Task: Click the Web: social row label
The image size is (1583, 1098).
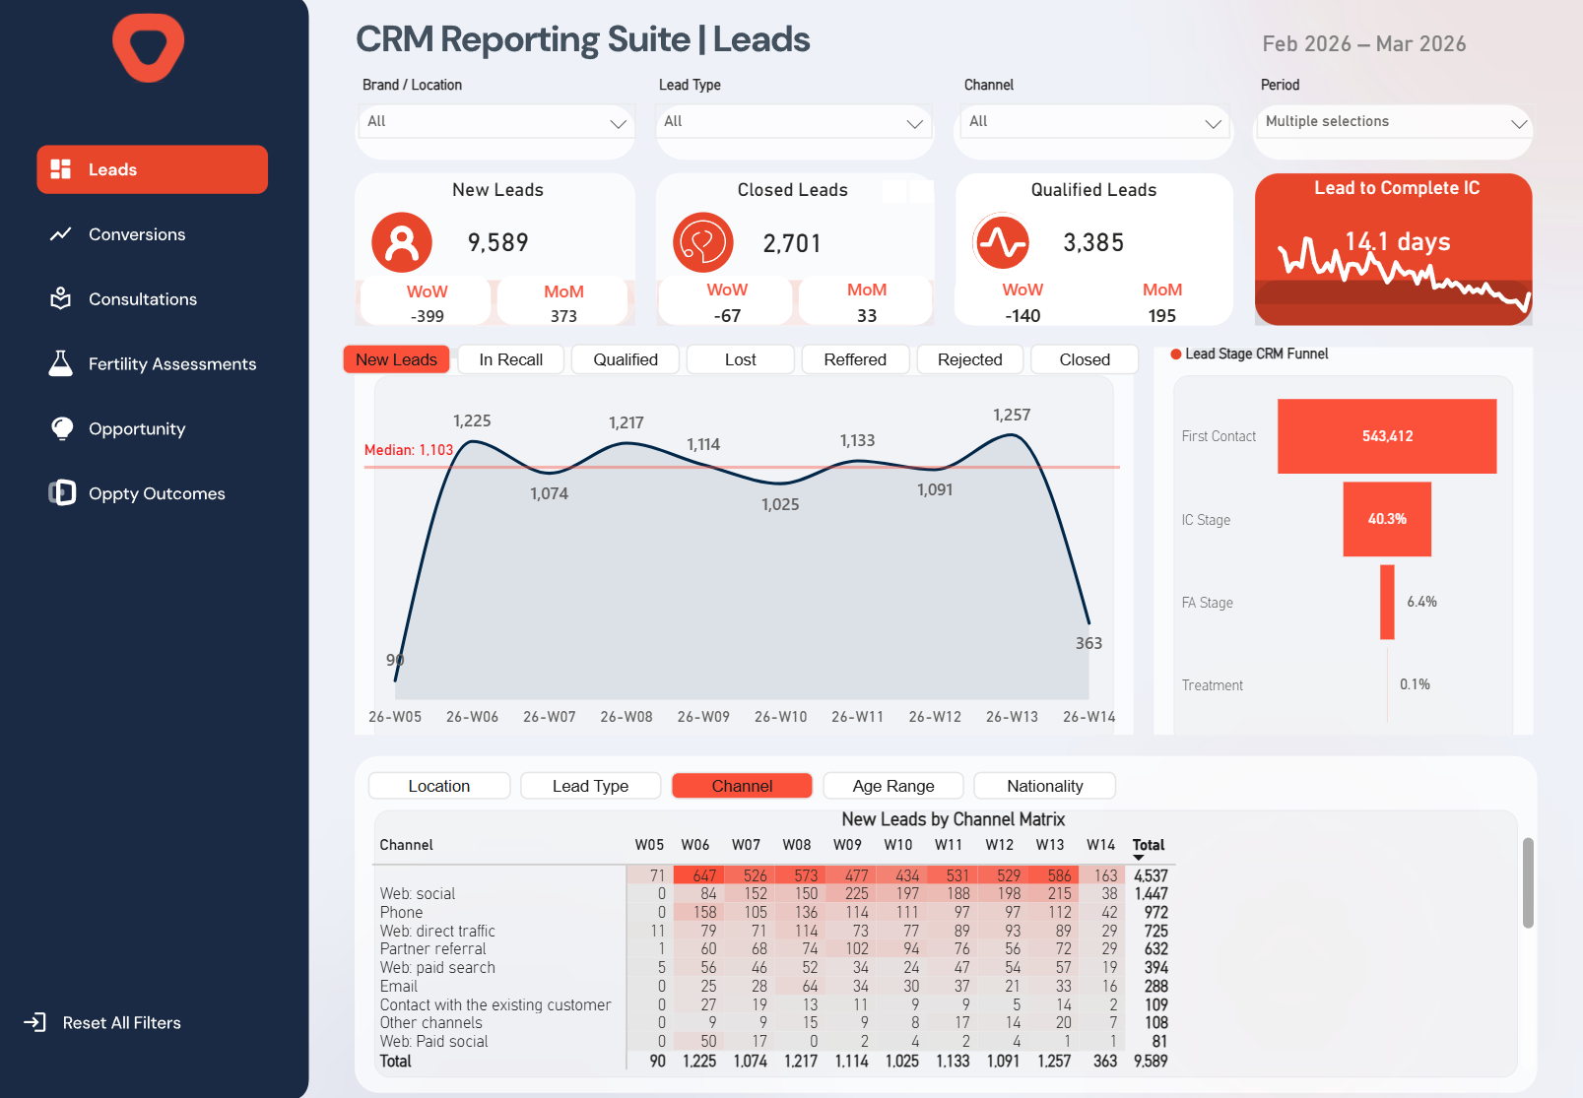Action: tap(418, 894)
